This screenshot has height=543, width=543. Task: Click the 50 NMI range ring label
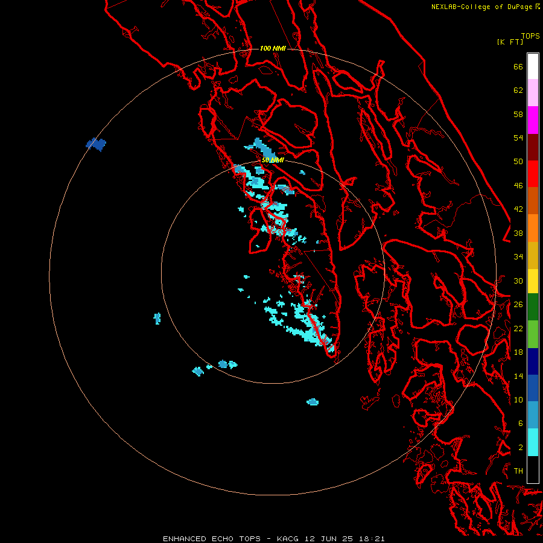pyautogui.click(x=273, y=160)
